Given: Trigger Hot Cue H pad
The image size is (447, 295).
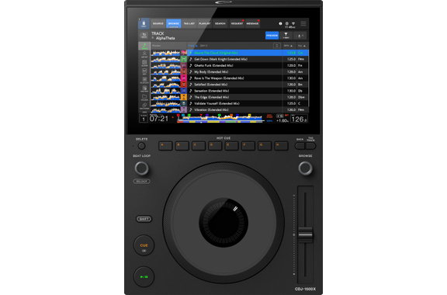Looking at the screenshot, I should [x=281, y=146].
